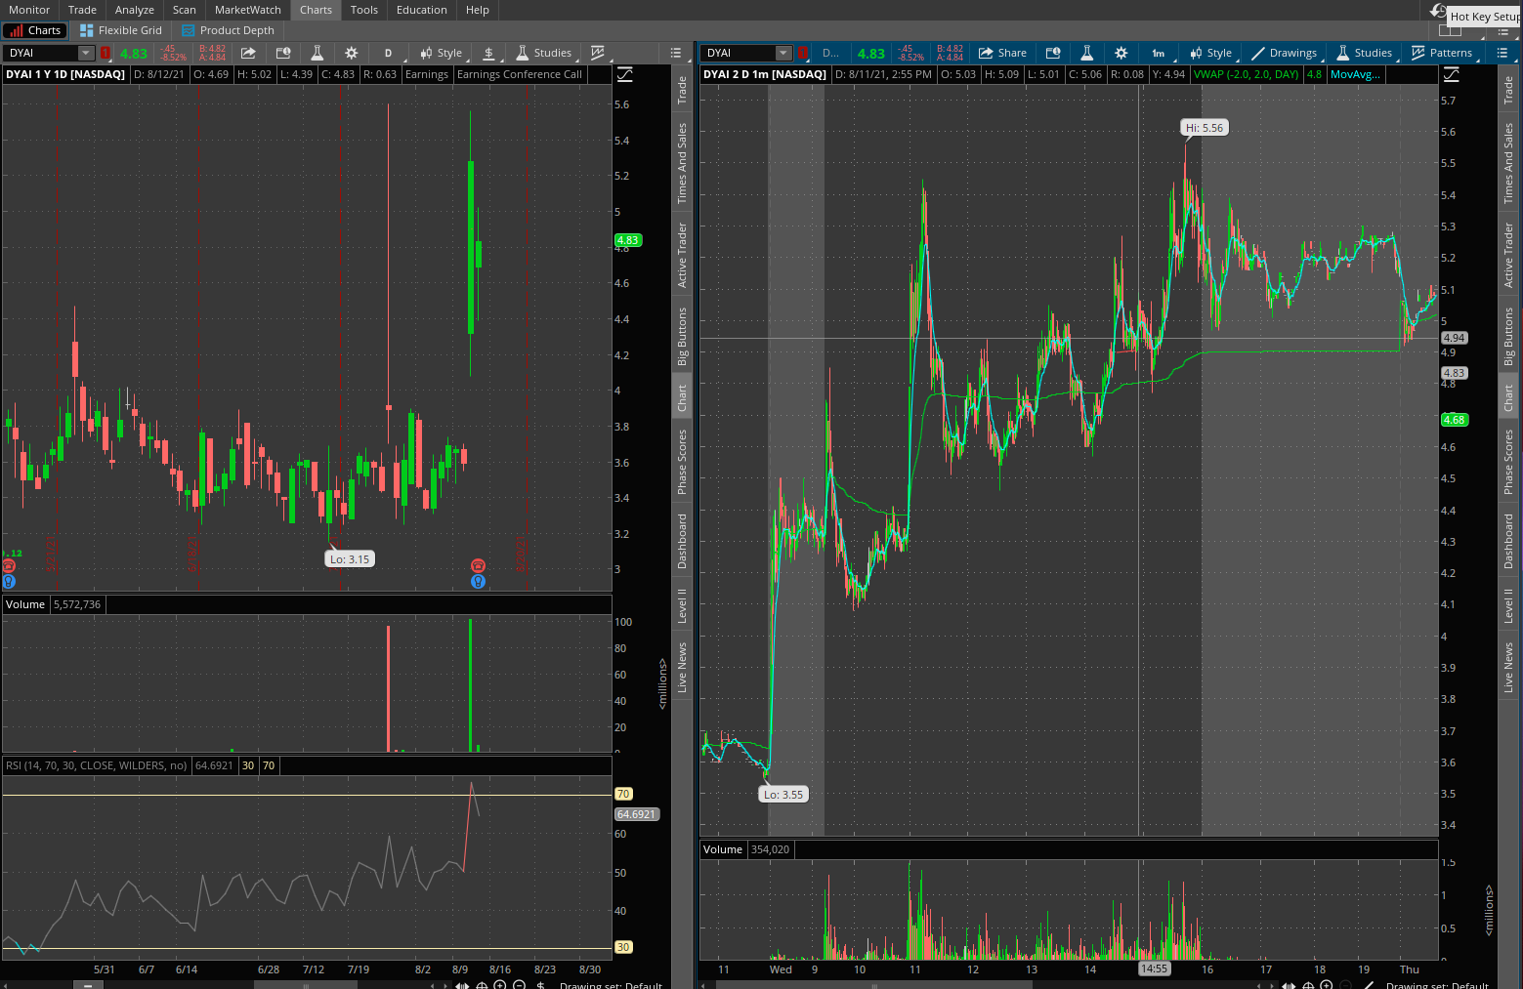
Task: Open the left chart patterns icon menu
Action: 598,53
